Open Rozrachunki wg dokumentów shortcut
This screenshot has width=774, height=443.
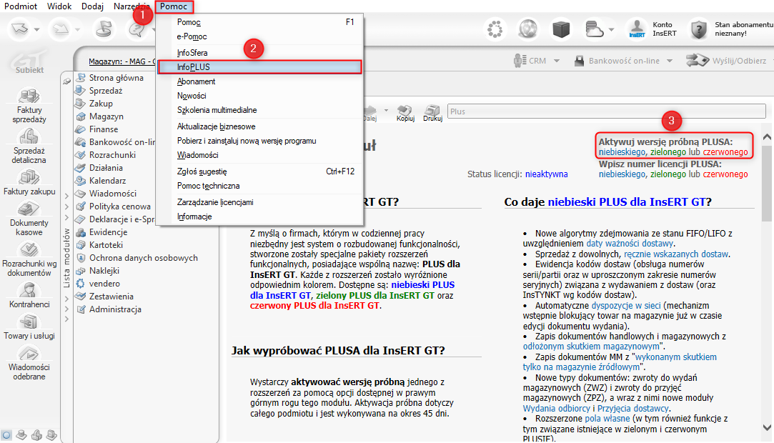click(29, 259)
